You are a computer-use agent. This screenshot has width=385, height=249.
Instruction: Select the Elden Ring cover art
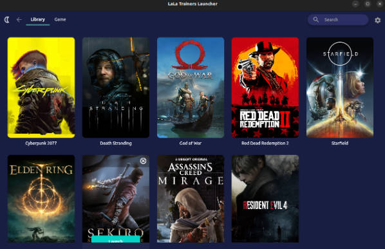[41, 199]
